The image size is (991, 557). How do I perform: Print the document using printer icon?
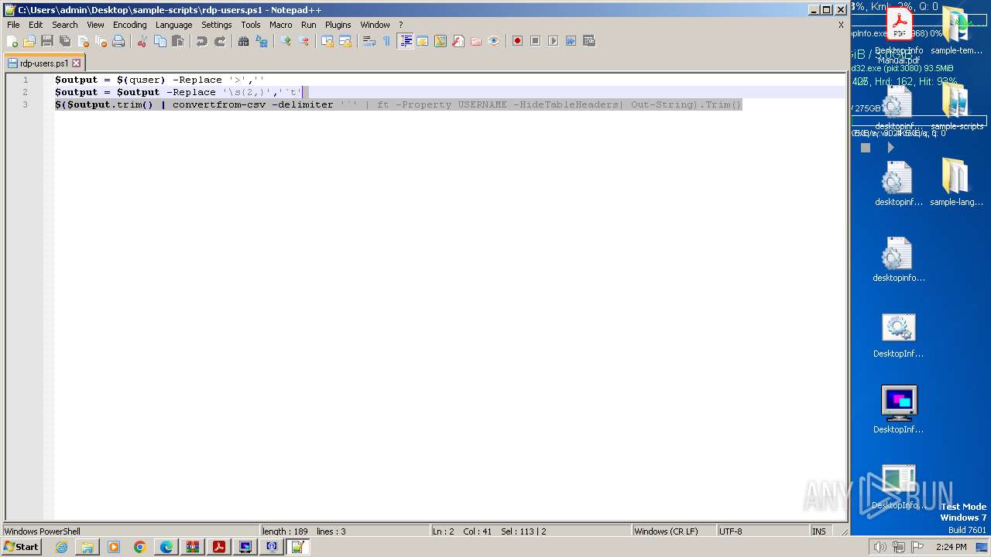pyautogui.click(x=118, y=41)
